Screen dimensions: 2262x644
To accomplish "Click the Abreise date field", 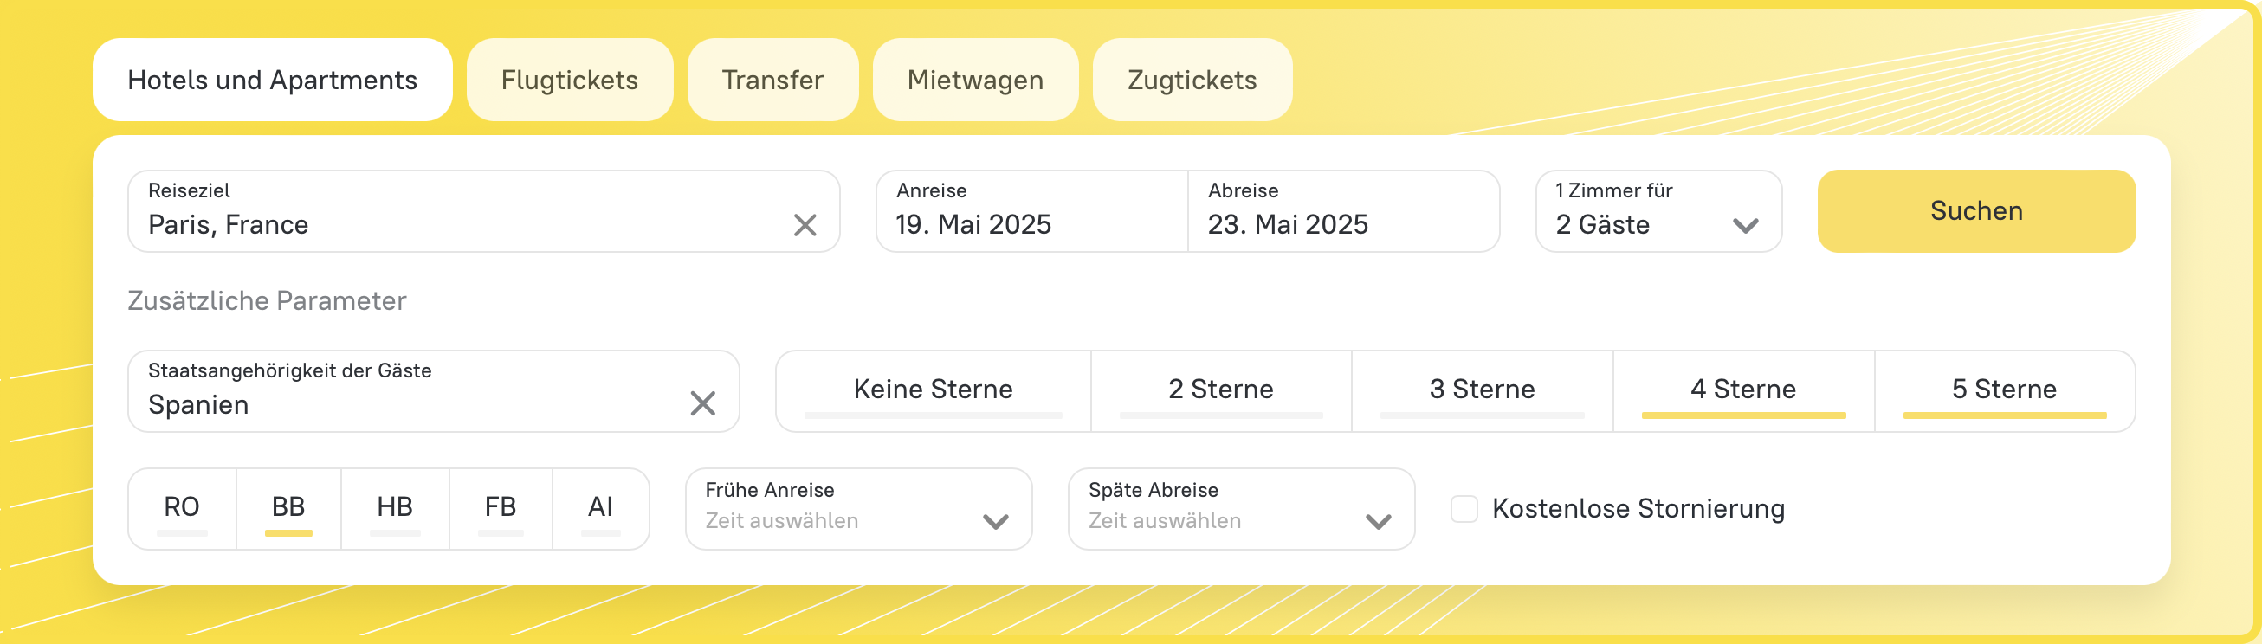I will (x=1342, y=211).
